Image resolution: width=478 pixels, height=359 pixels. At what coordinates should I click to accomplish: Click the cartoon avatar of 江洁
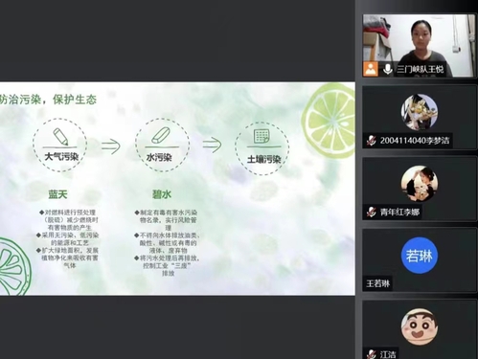click(420, 326)
